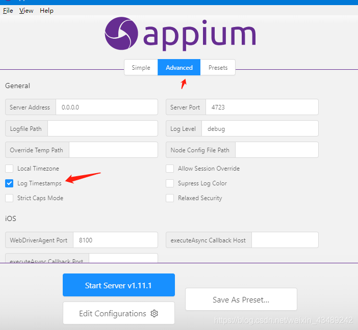Click the Server Address label
358x330 pixels.
[30, 107]
